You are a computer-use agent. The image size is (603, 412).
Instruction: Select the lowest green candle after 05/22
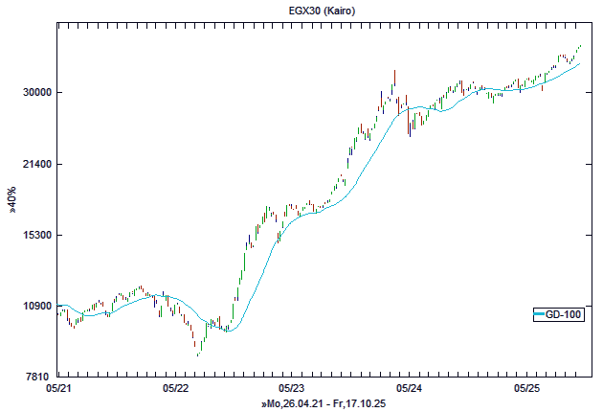pyautogui.click(x=198, y=352)
